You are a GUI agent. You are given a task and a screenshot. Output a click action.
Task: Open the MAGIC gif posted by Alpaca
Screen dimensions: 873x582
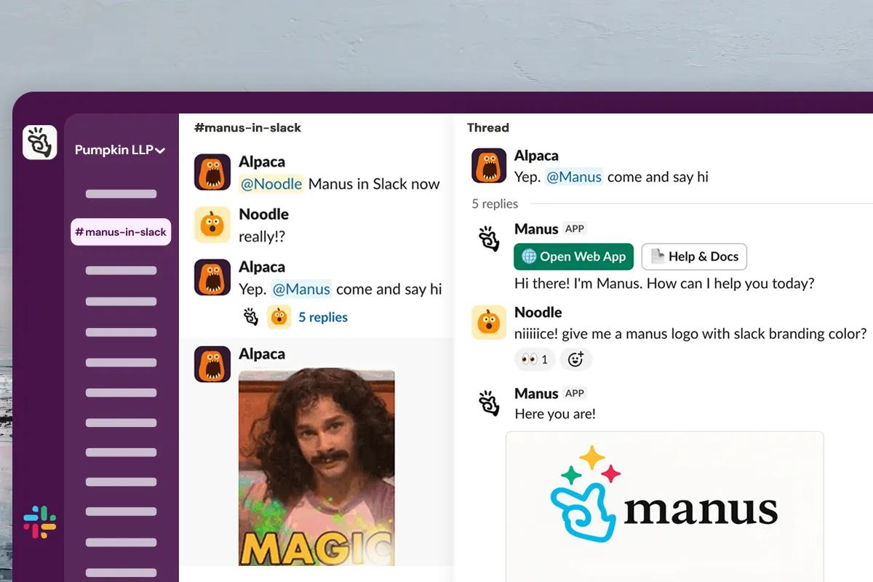[x=316, y=467]
